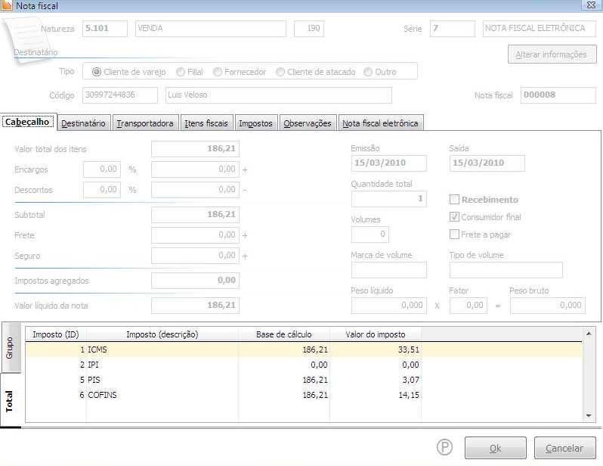Click the Alterar informações button
Image resolution: width=603 pixels, height=466 pixels.
pos(552,54)
